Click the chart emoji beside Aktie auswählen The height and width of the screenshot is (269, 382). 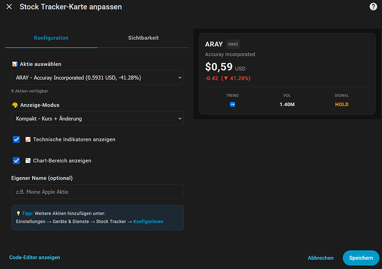tap(14, 65)
